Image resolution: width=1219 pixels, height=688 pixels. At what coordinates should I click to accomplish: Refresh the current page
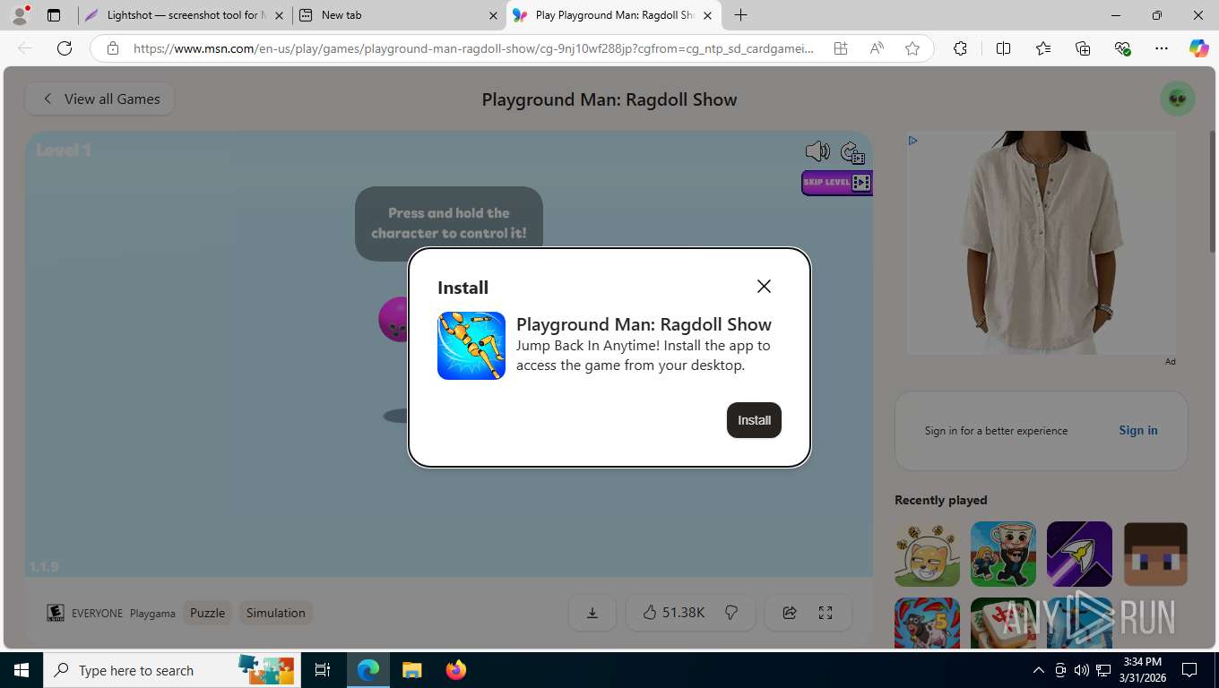pos(65,48)
